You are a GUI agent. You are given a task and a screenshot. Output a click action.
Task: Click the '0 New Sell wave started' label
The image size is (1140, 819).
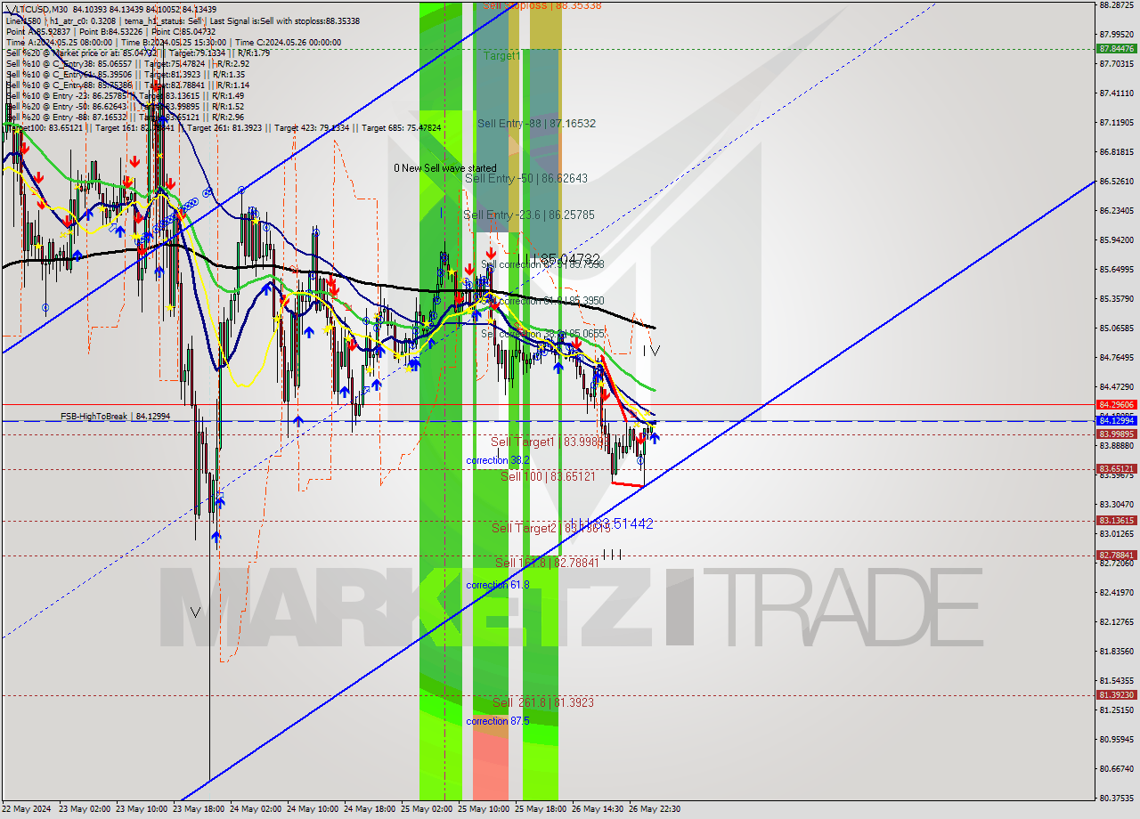pos(445,168)
